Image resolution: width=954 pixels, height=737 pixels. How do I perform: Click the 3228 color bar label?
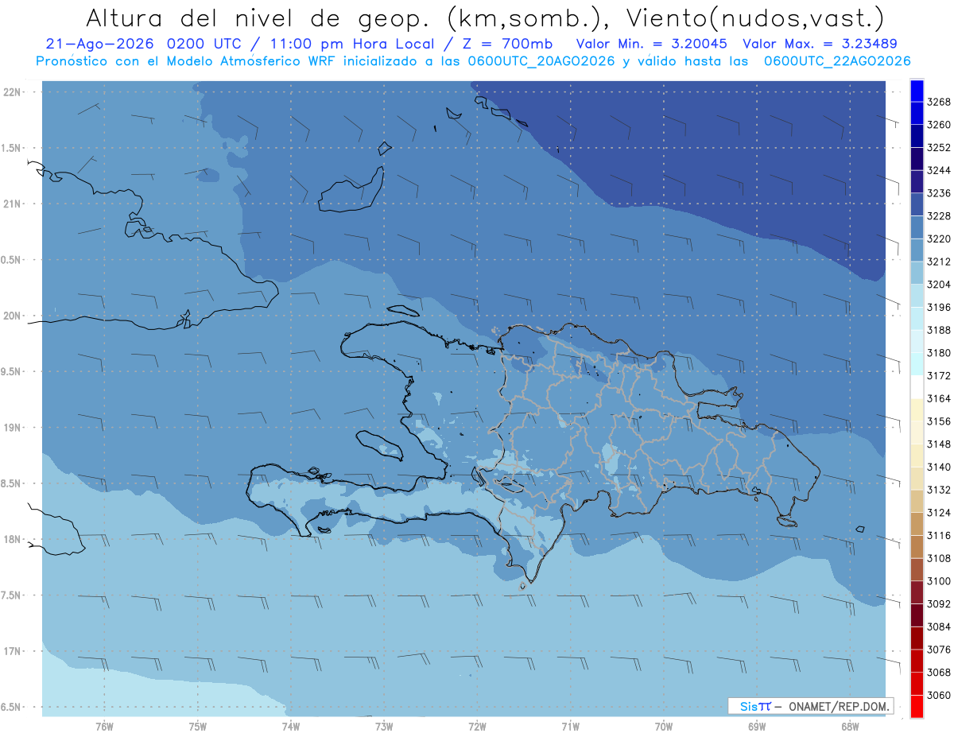coord(939,216)
